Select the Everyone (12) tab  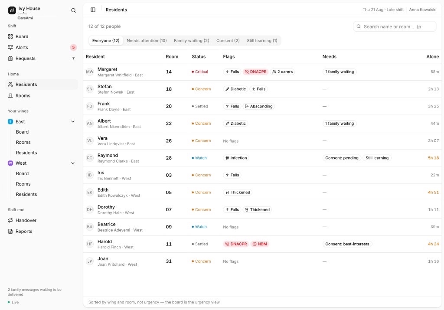point(106,41)
